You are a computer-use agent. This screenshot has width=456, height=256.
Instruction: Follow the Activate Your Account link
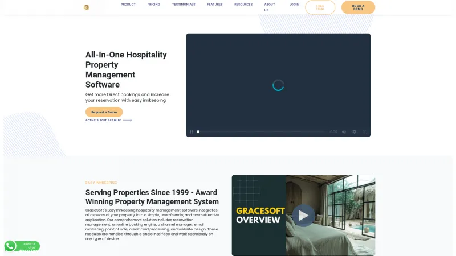[108, 120]
